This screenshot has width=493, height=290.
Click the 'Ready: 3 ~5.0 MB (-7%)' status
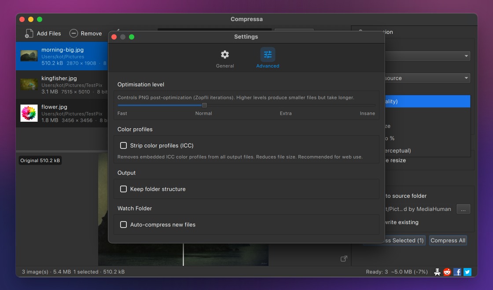coord(397,272)
